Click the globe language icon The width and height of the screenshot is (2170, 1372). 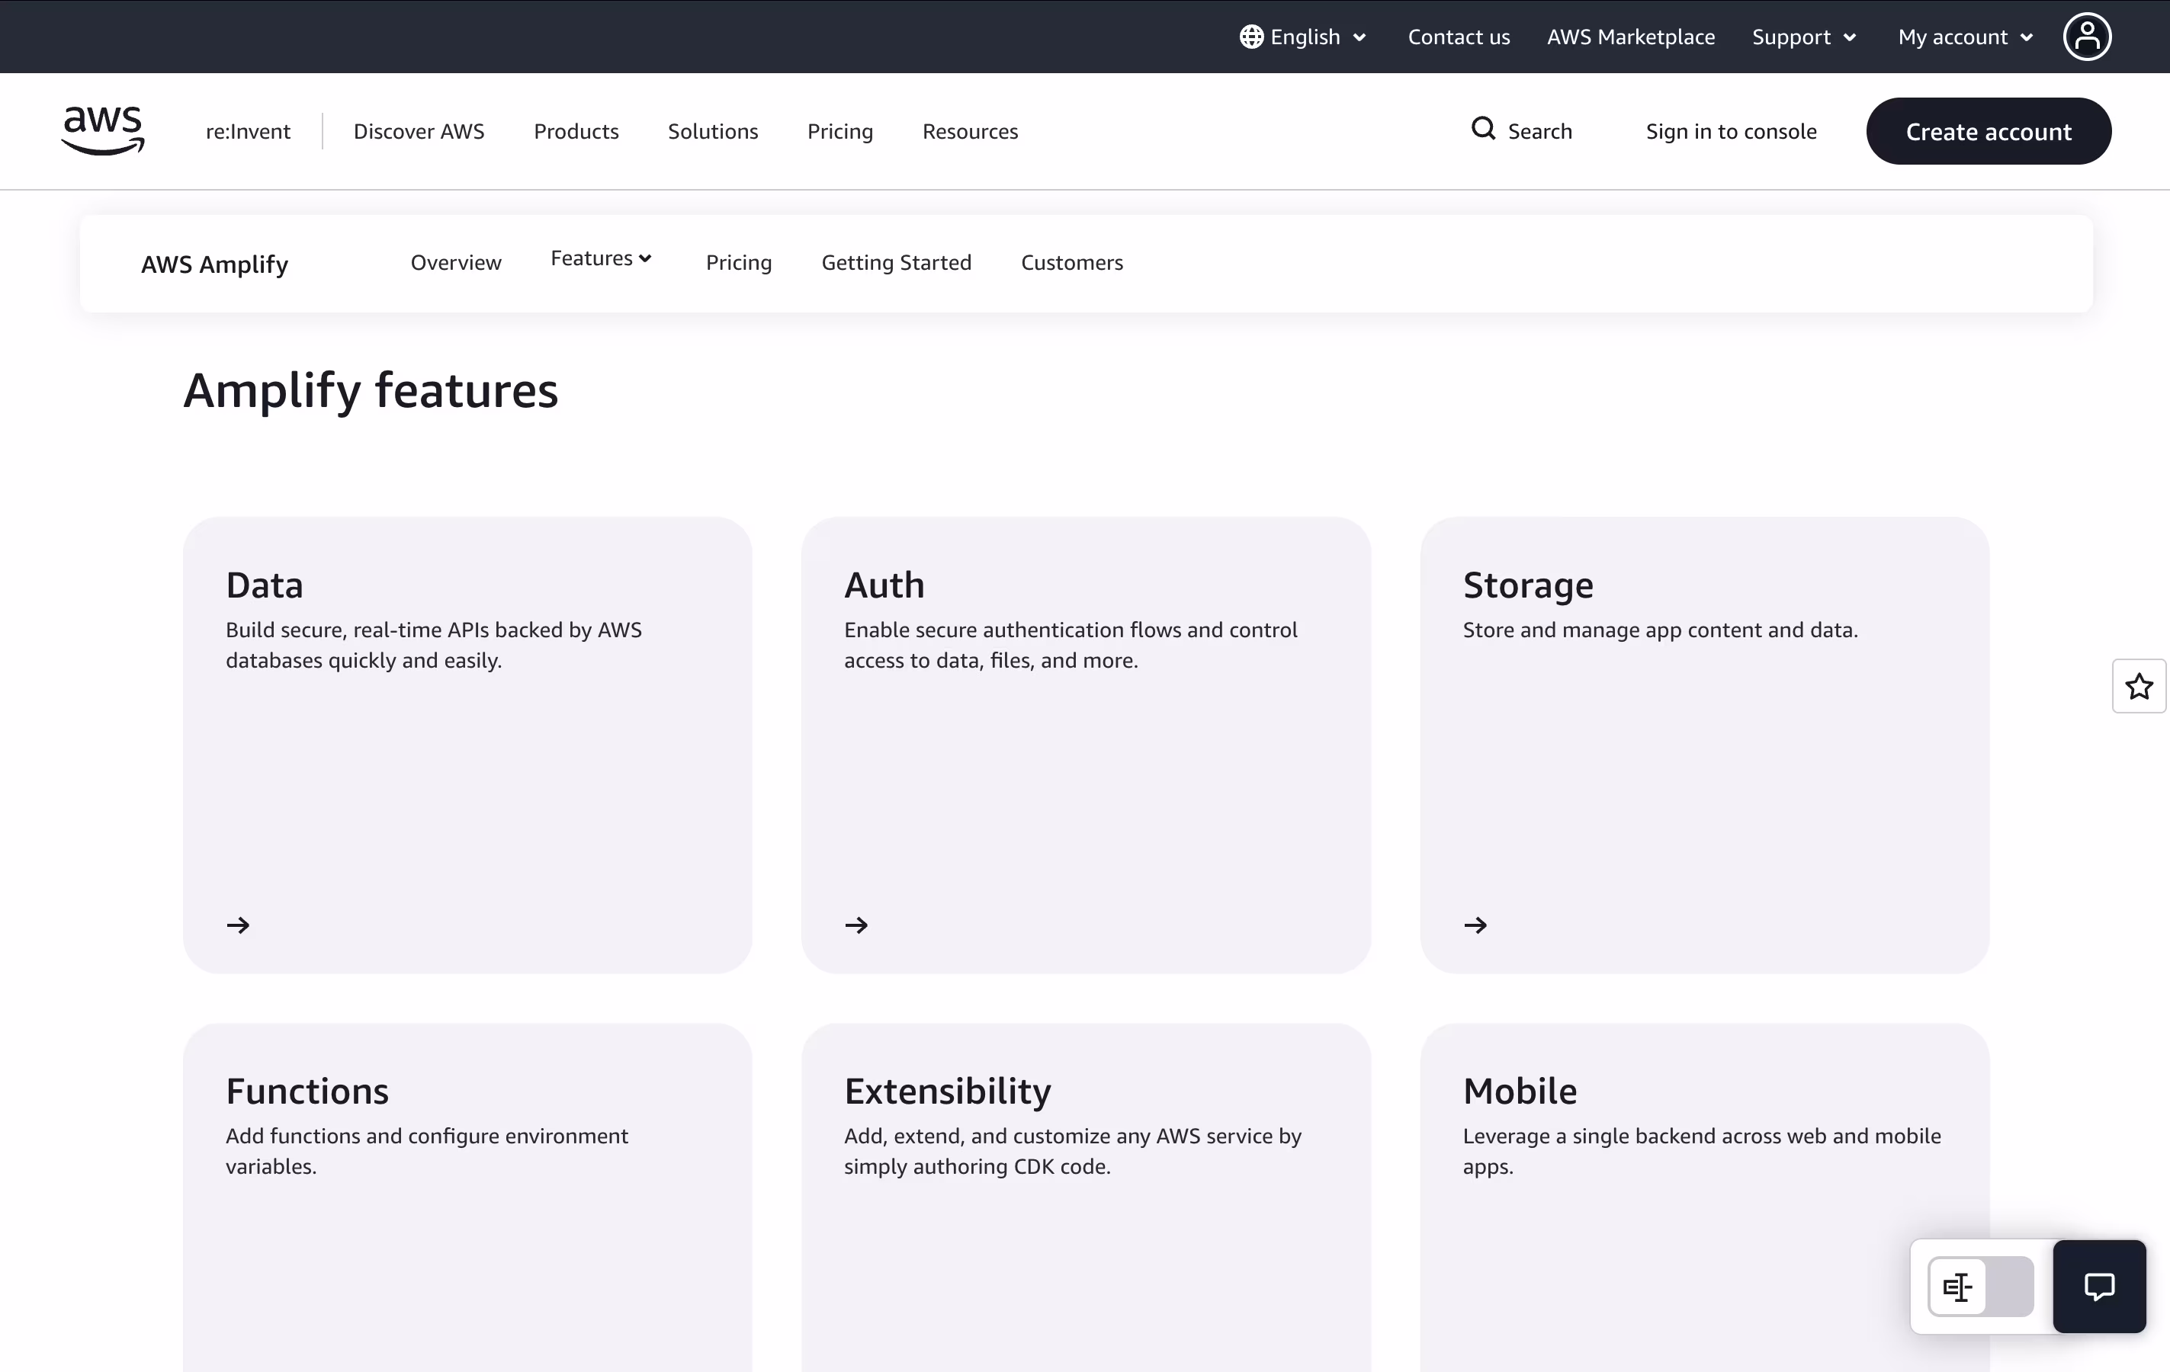pos(1250,37)
